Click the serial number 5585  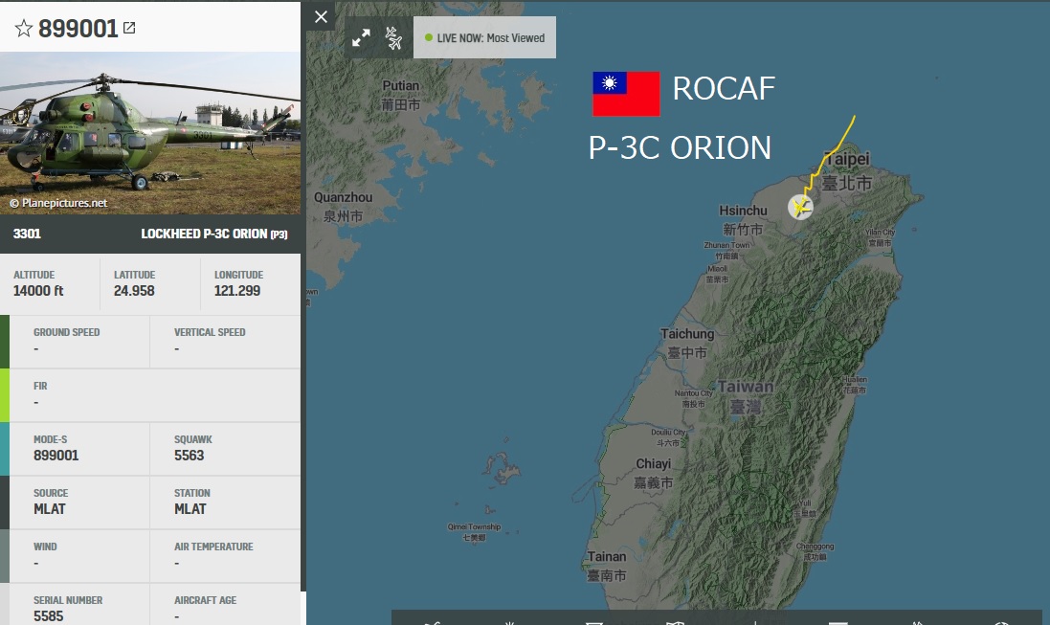48,616
